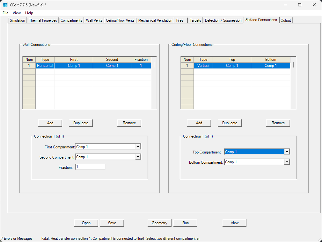322x242 pixels.
Task: Select the Mechanical Ventilation tab
Action: click(x=155, y=20)
